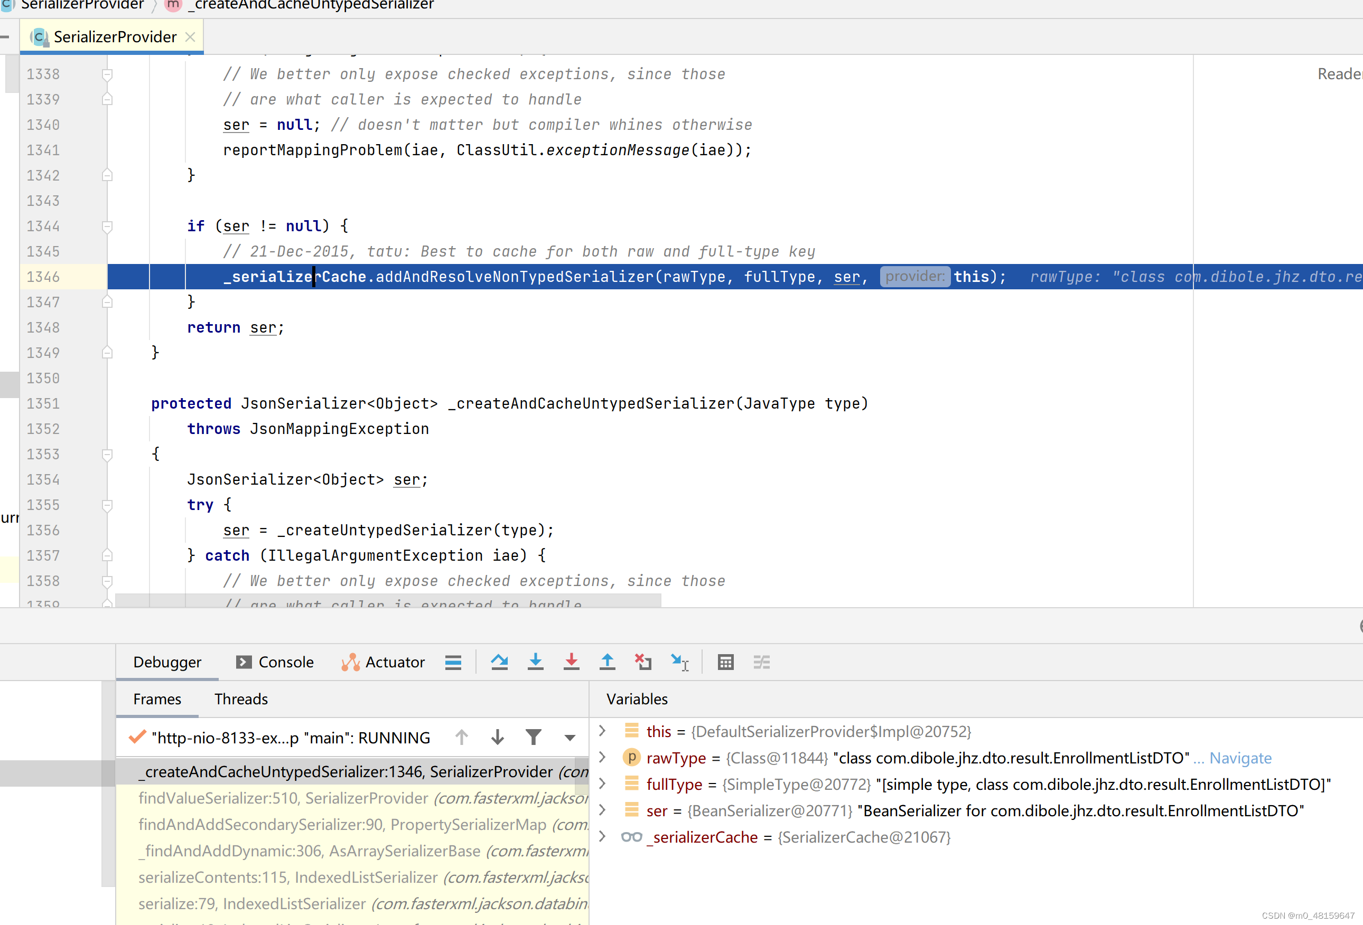Toggle fold marker at line 1355 try block
The image size is (1363, 925).
(107, 505)
